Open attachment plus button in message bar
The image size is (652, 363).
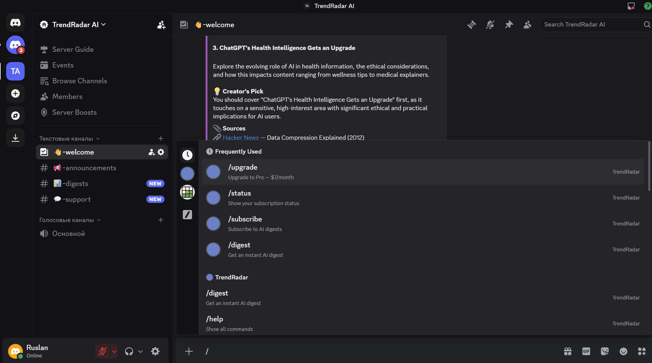tap(189, 351)
